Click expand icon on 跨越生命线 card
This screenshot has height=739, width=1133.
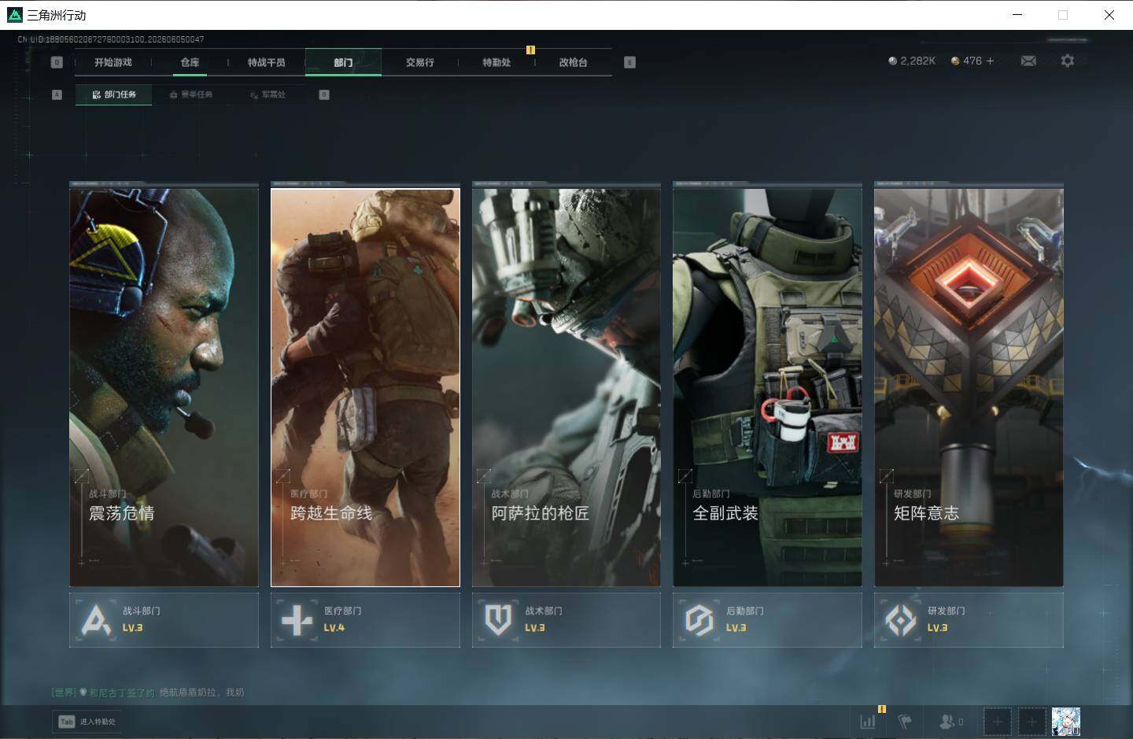coord(283,475)
